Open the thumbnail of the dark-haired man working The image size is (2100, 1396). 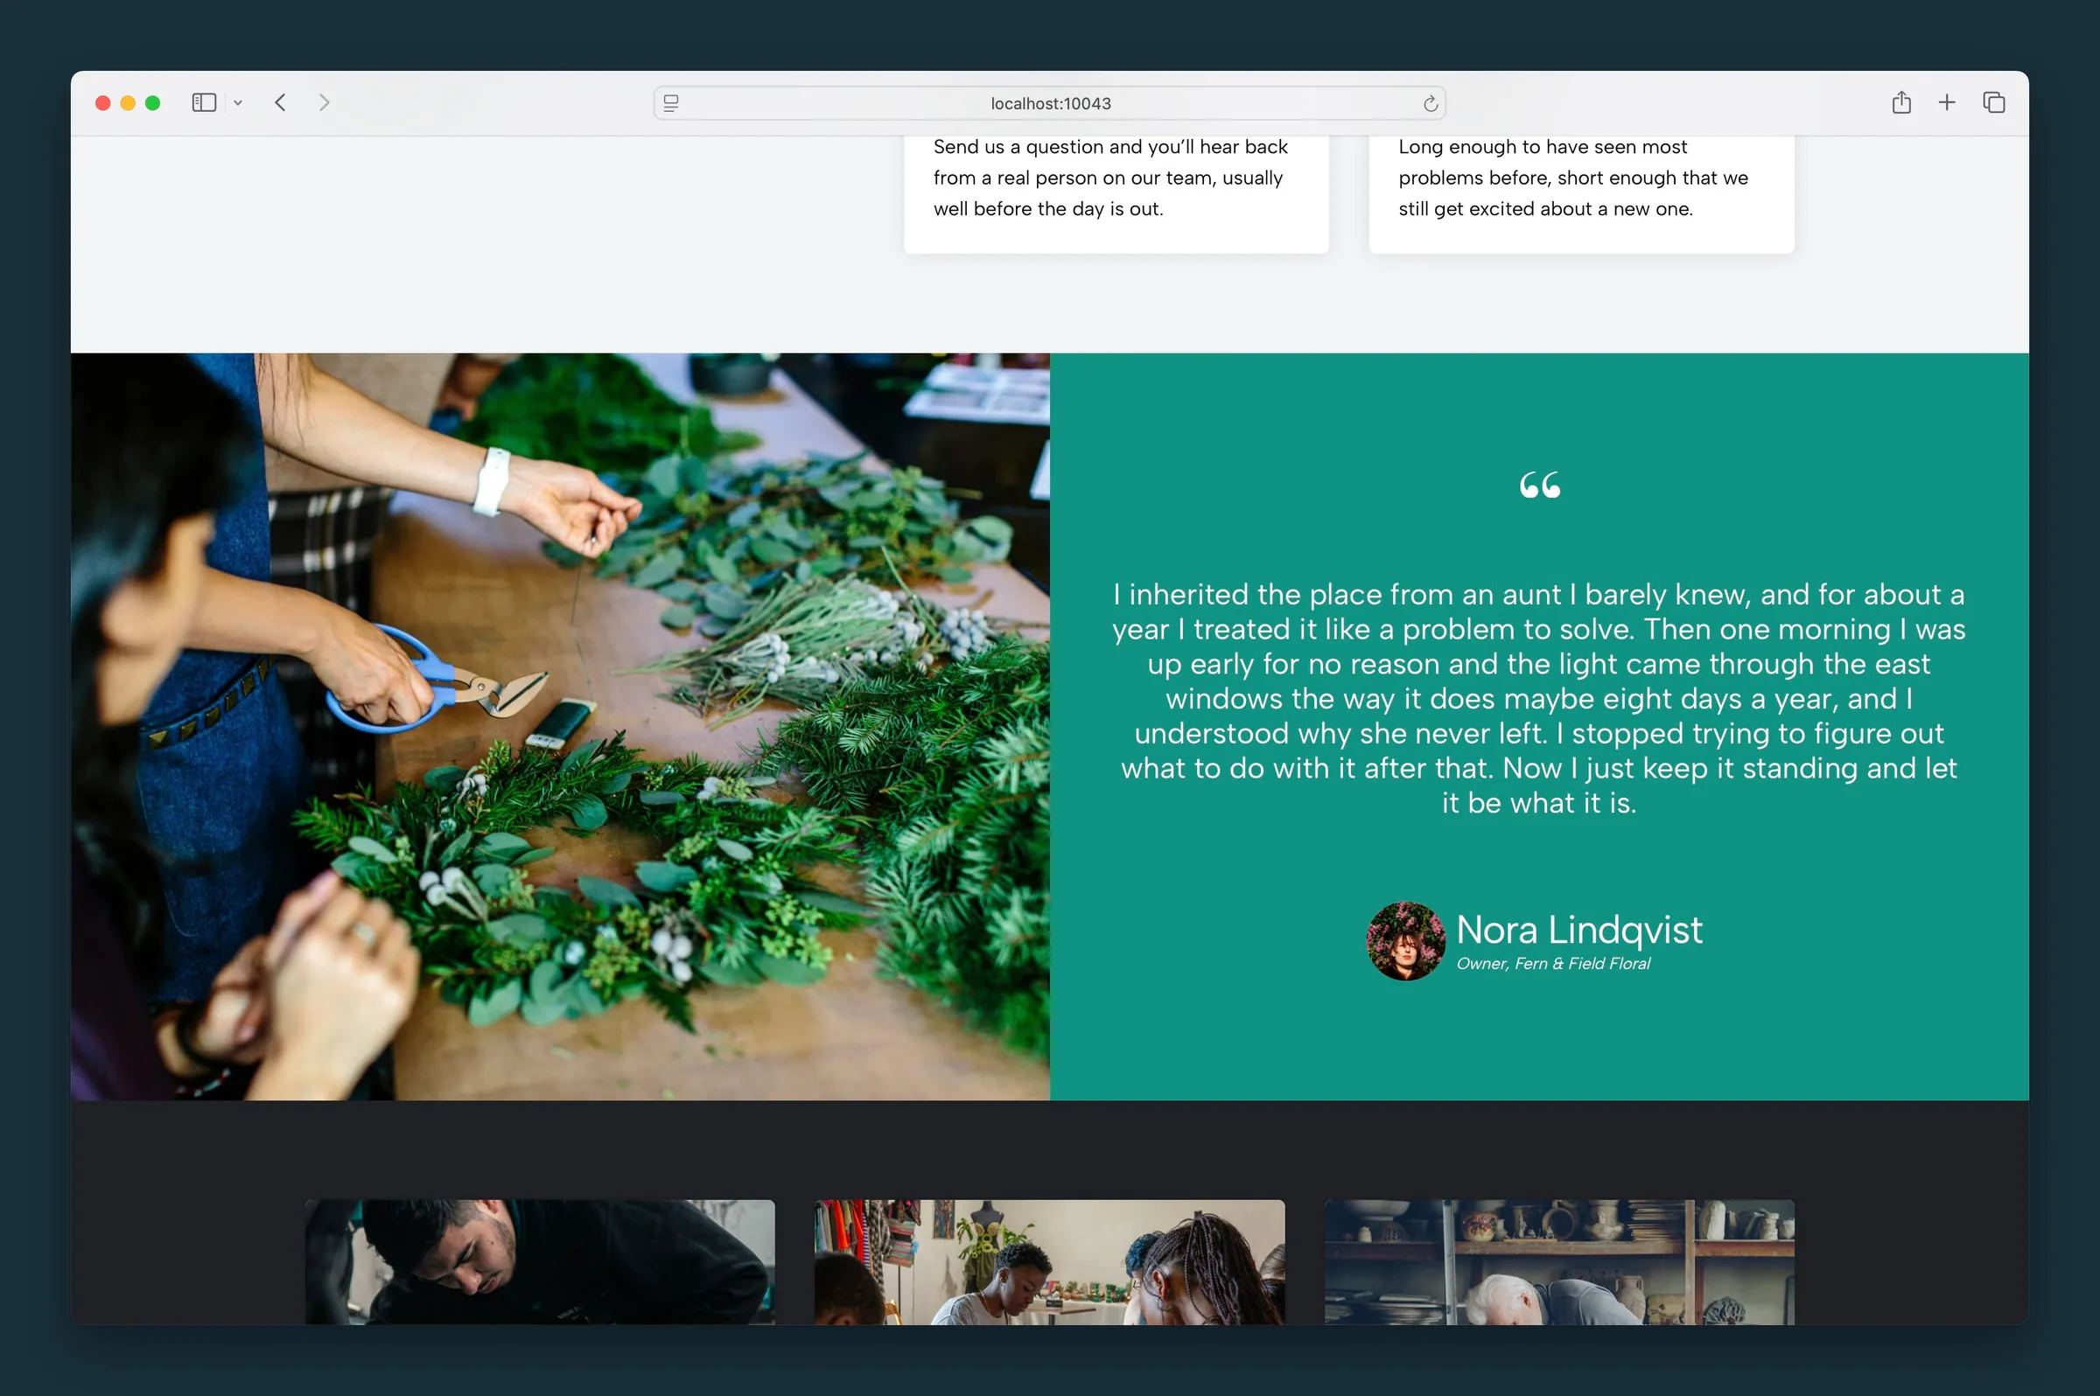(540, 1261)
